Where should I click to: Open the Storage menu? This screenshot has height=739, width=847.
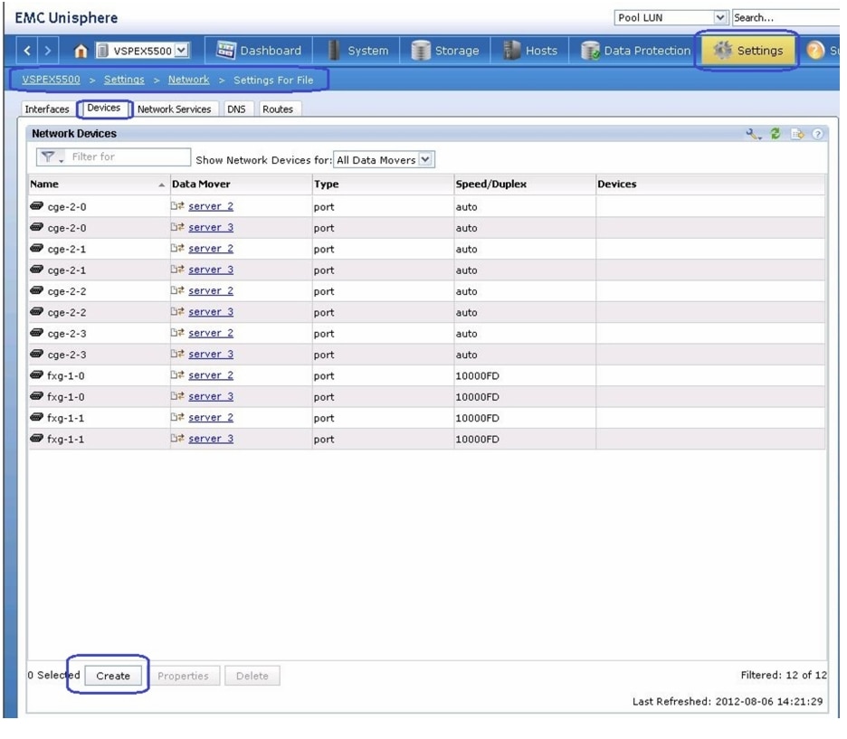444,51
